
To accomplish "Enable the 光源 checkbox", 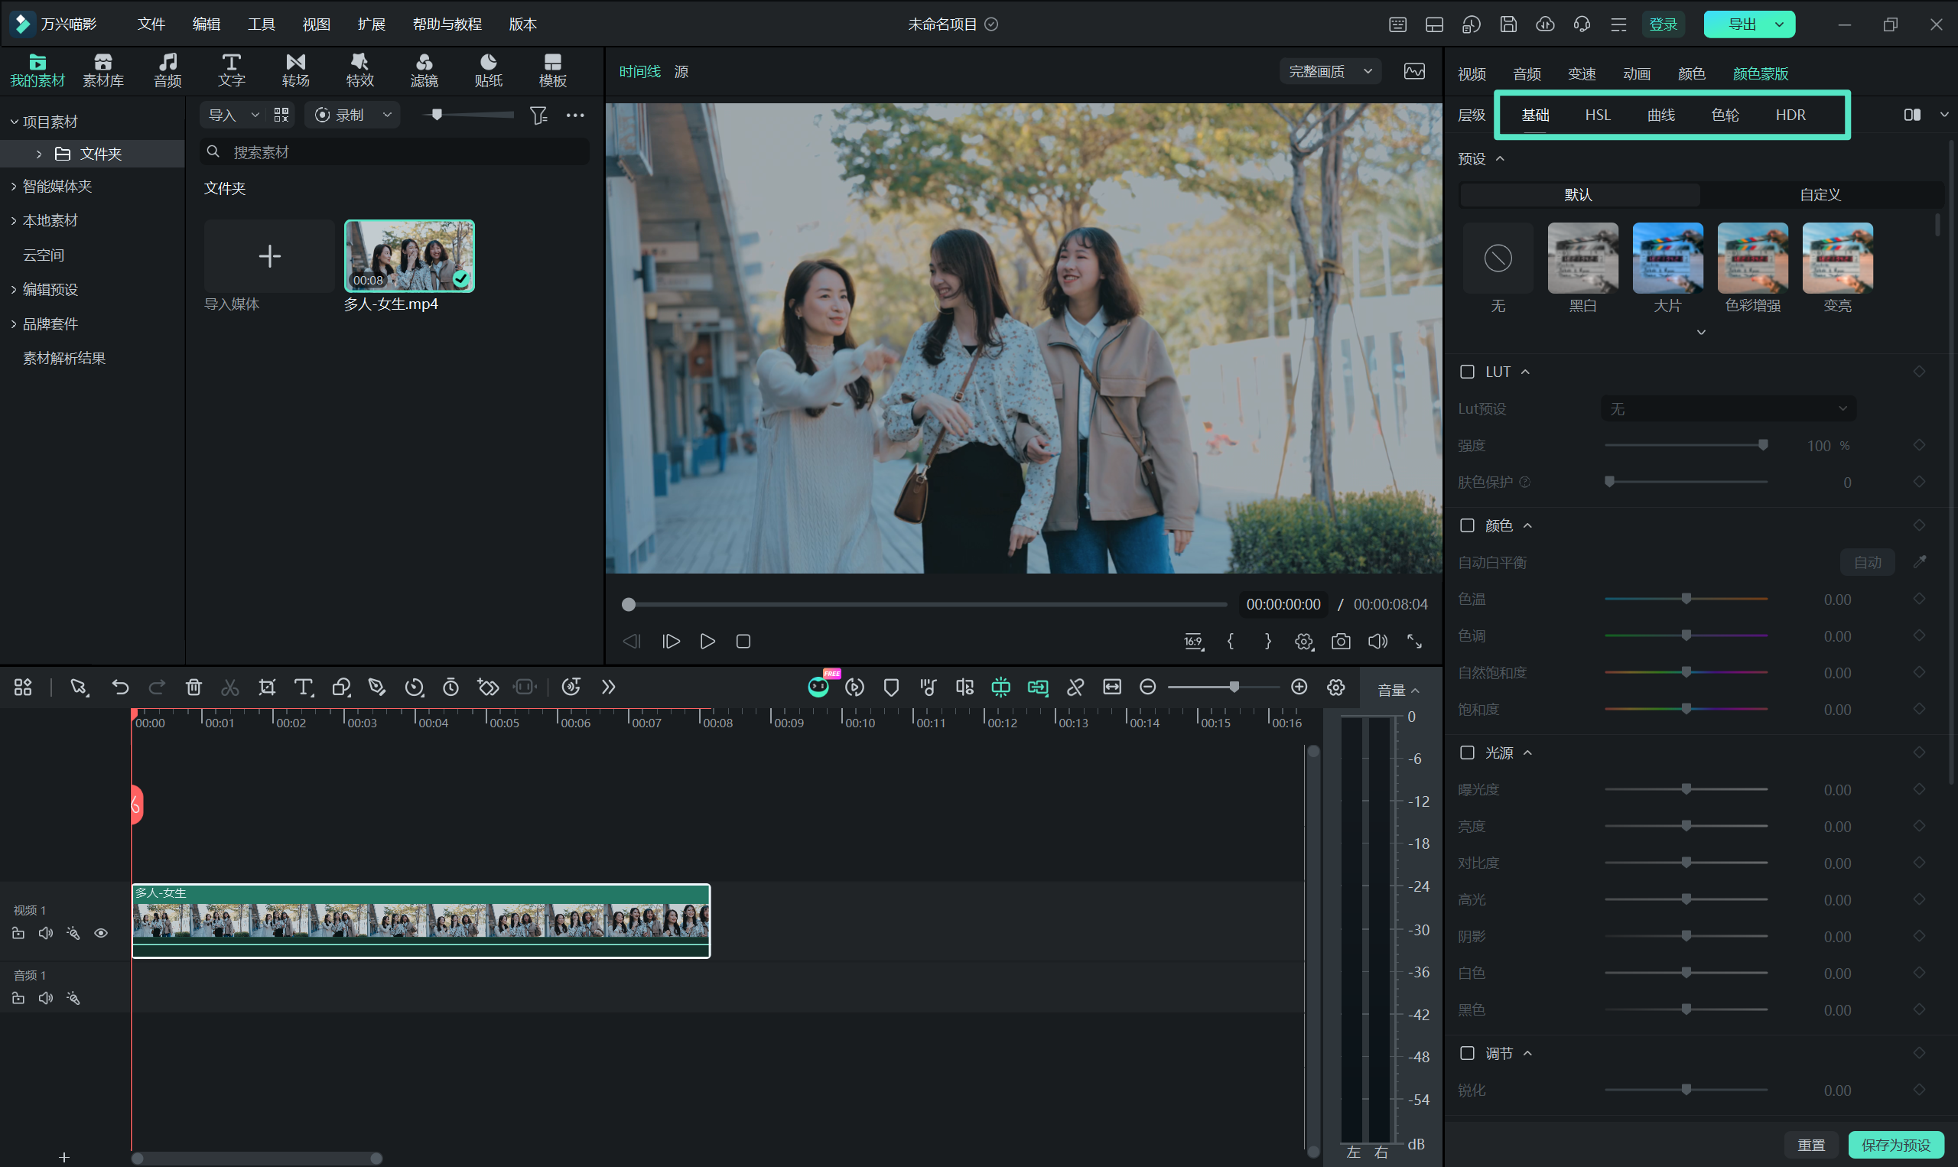I will [1467, 753].
